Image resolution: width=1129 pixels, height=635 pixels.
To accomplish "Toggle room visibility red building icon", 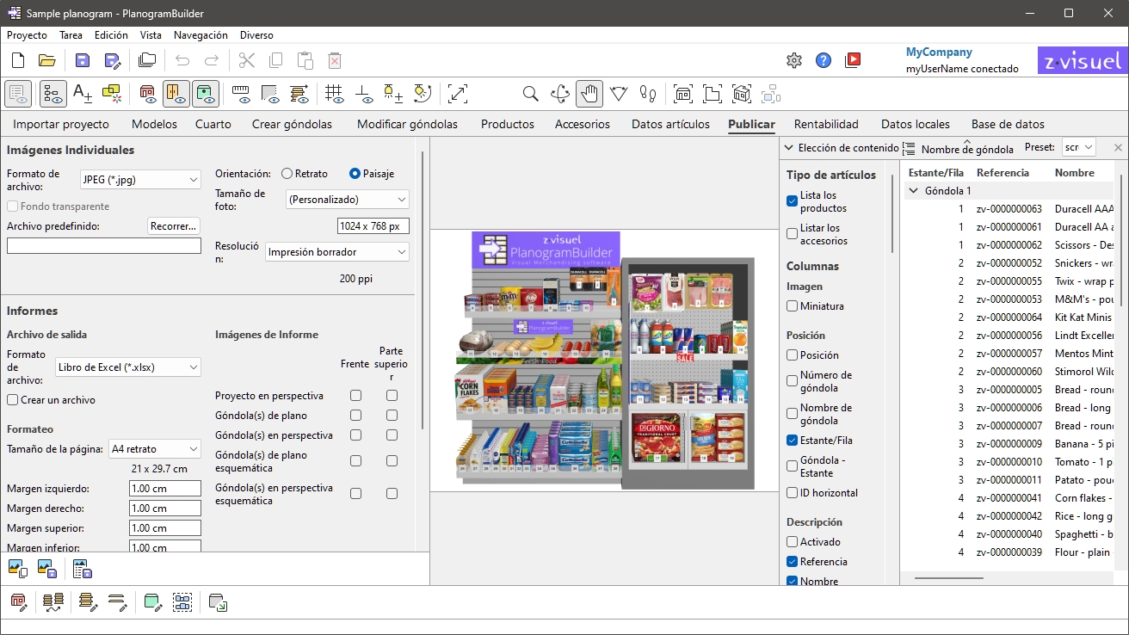I will [147, 93].
